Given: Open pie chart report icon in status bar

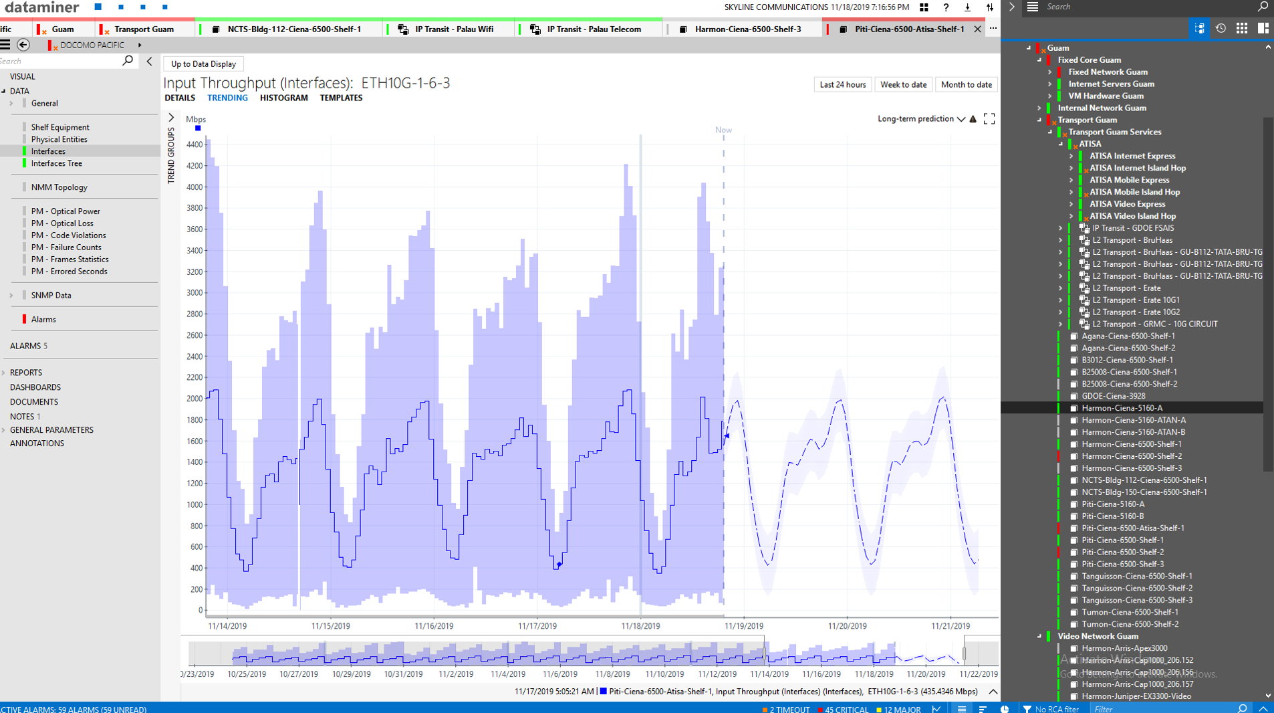Looking at the screenshot, I should 1005,708.
